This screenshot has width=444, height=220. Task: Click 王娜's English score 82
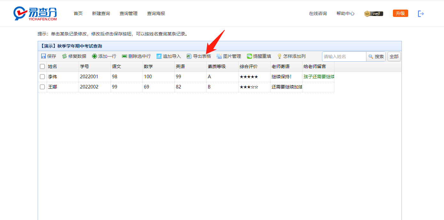pos(191,87)
